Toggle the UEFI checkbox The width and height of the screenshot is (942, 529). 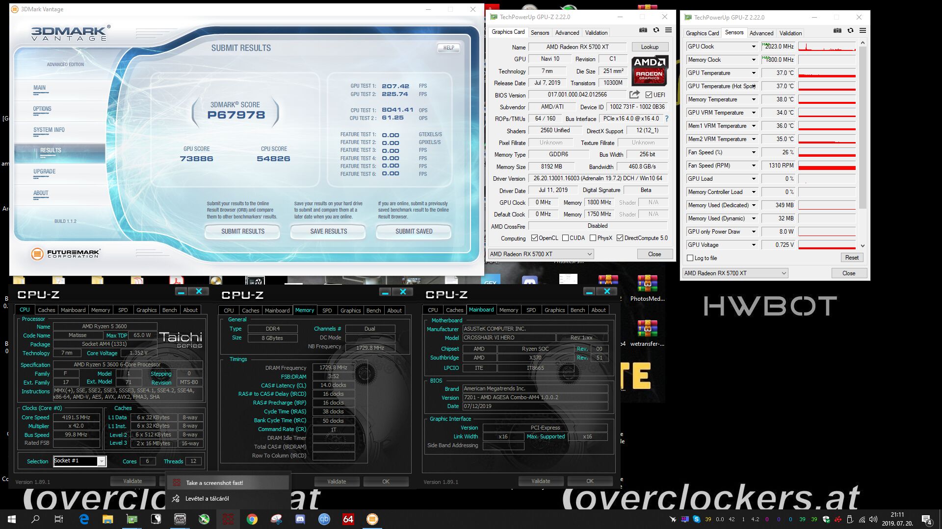[649, 95]
